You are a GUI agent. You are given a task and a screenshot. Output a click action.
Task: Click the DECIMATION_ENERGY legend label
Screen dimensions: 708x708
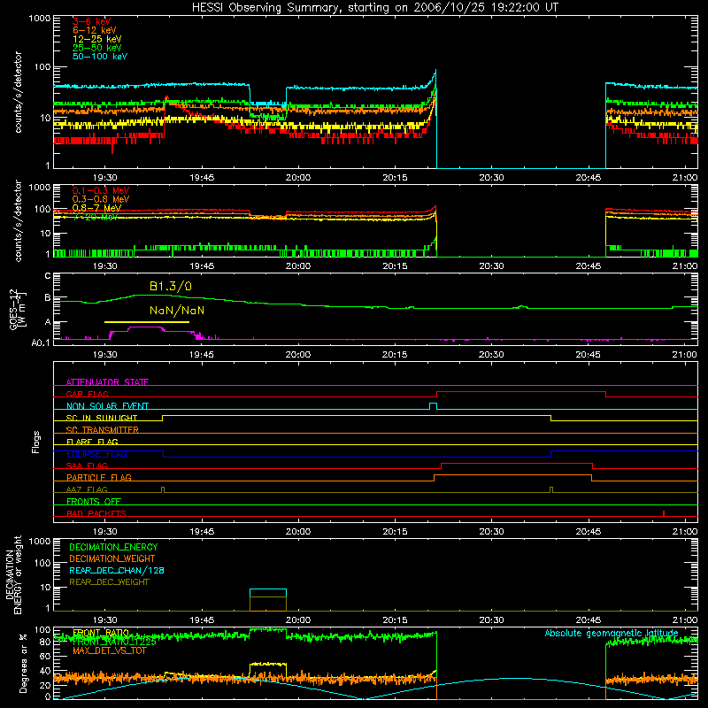coord(113,547)
